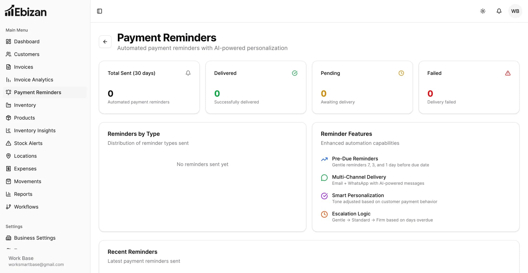The height and width of the screenshot is (273, 528).
Task: Open Invoice Analytics in sidebar
Action: (34, 80)
